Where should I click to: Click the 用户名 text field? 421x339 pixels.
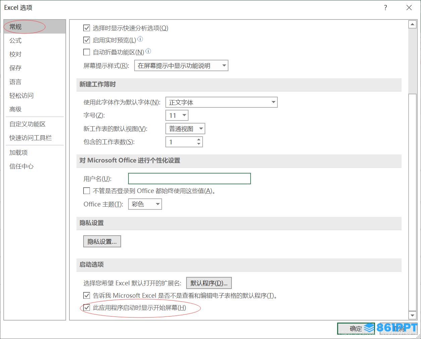pyautogui.click(x=190, y=179)
